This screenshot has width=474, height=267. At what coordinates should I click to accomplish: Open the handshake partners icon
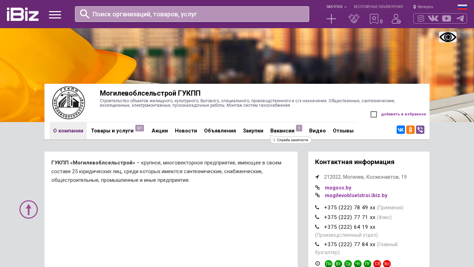pos(354,19)
